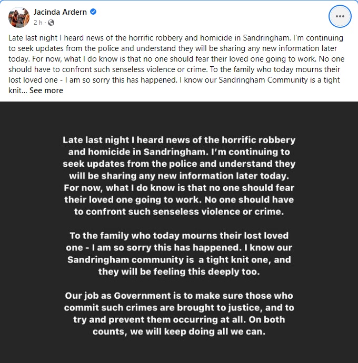
Task: Click the caption line starting "to seek updates"
Action: 174,48
